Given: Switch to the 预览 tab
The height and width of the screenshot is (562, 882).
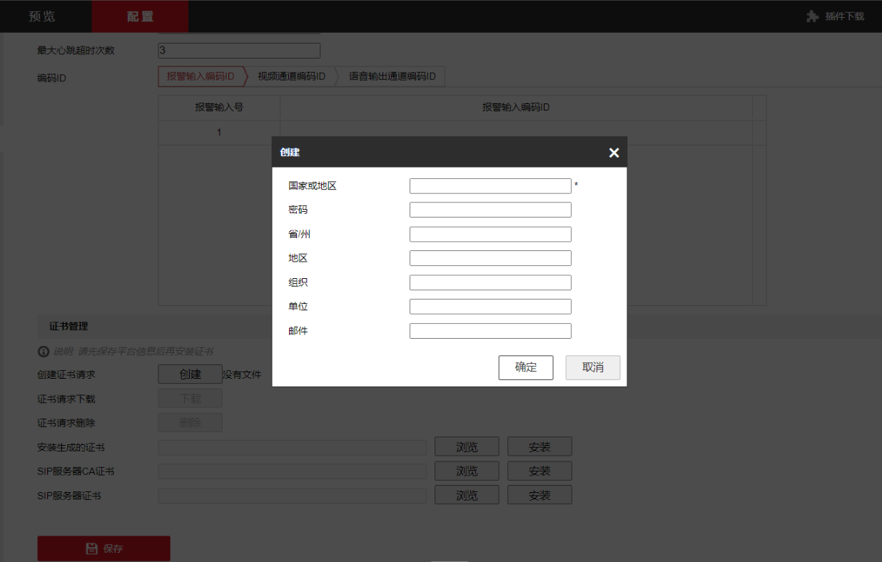Looking at the screenshot, I should 42,16.
